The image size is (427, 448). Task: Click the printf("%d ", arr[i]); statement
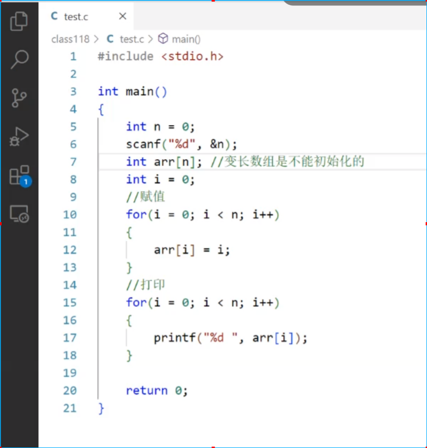[x=231, y=338]
